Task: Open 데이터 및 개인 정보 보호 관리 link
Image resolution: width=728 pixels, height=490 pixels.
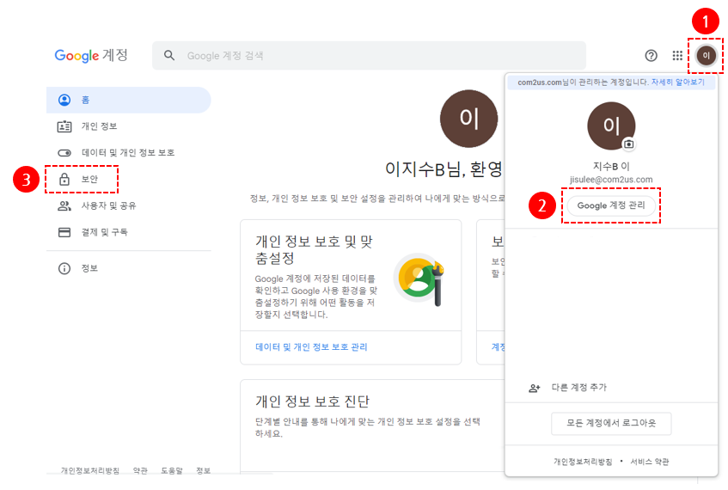Action: 311,347
